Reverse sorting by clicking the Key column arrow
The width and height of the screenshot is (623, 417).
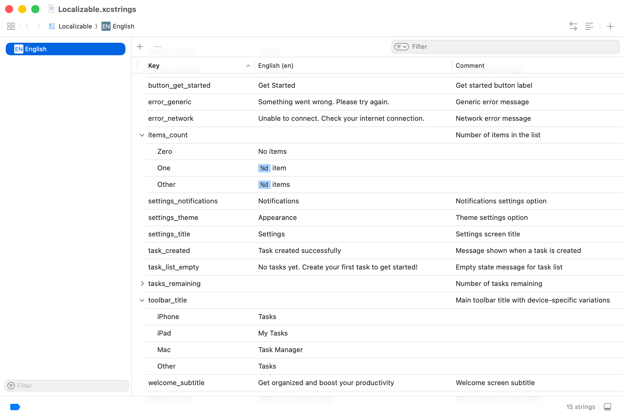[x=248, y=66]
